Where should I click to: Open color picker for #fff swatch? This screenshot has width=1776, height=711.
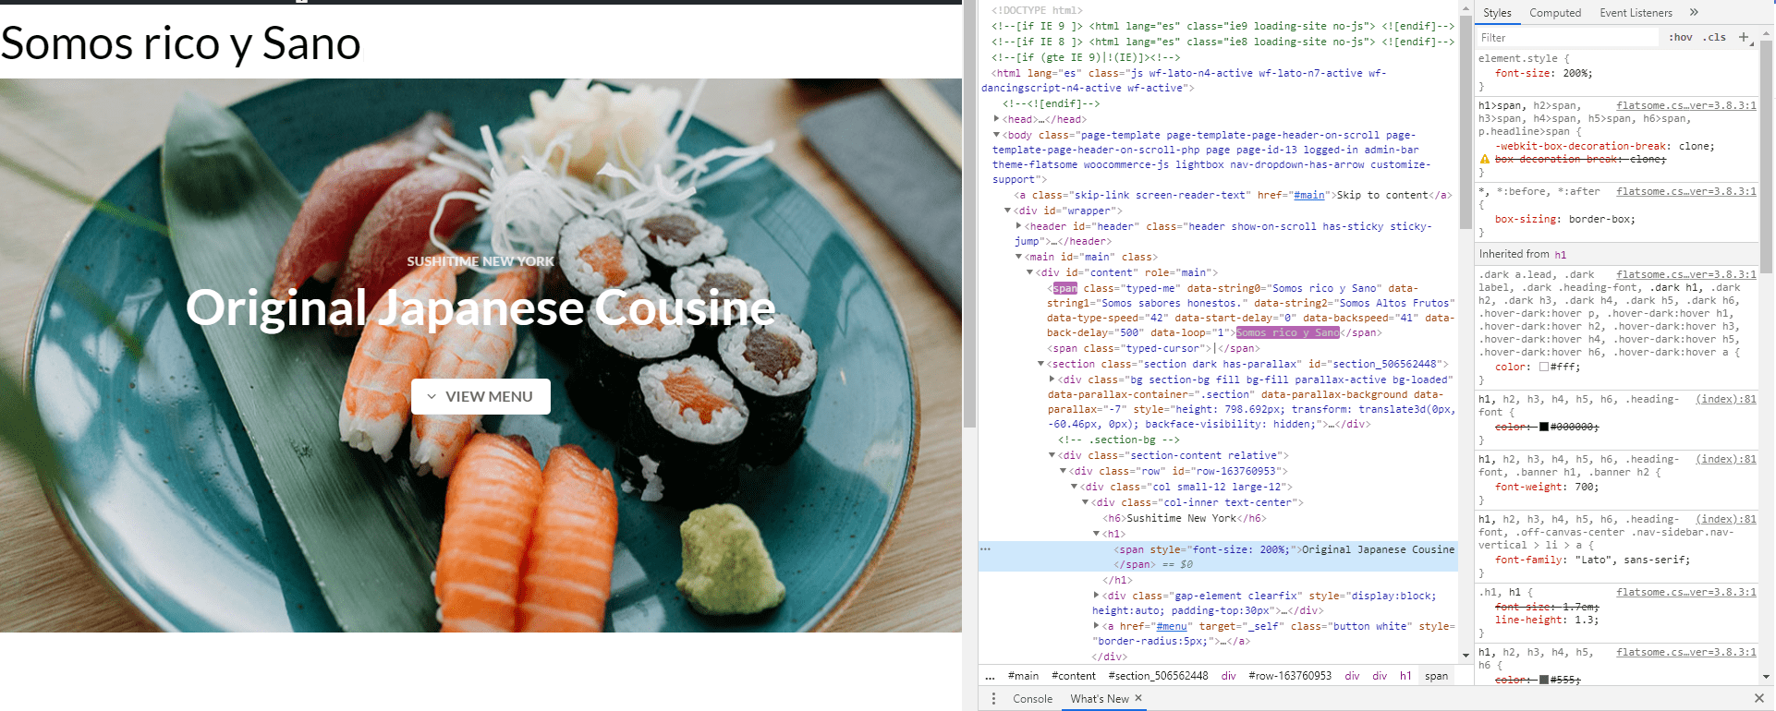pyautogui.click(x=1544, y=367)
